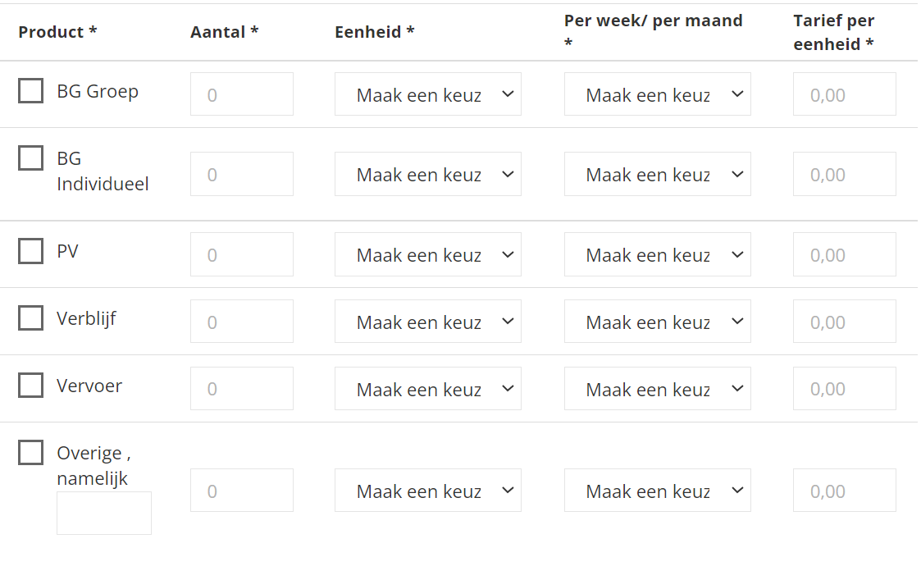Expand Eenheid dropdown for BG Individueel
This screenshot has height=580, width=921.
(x=427, y=174)
